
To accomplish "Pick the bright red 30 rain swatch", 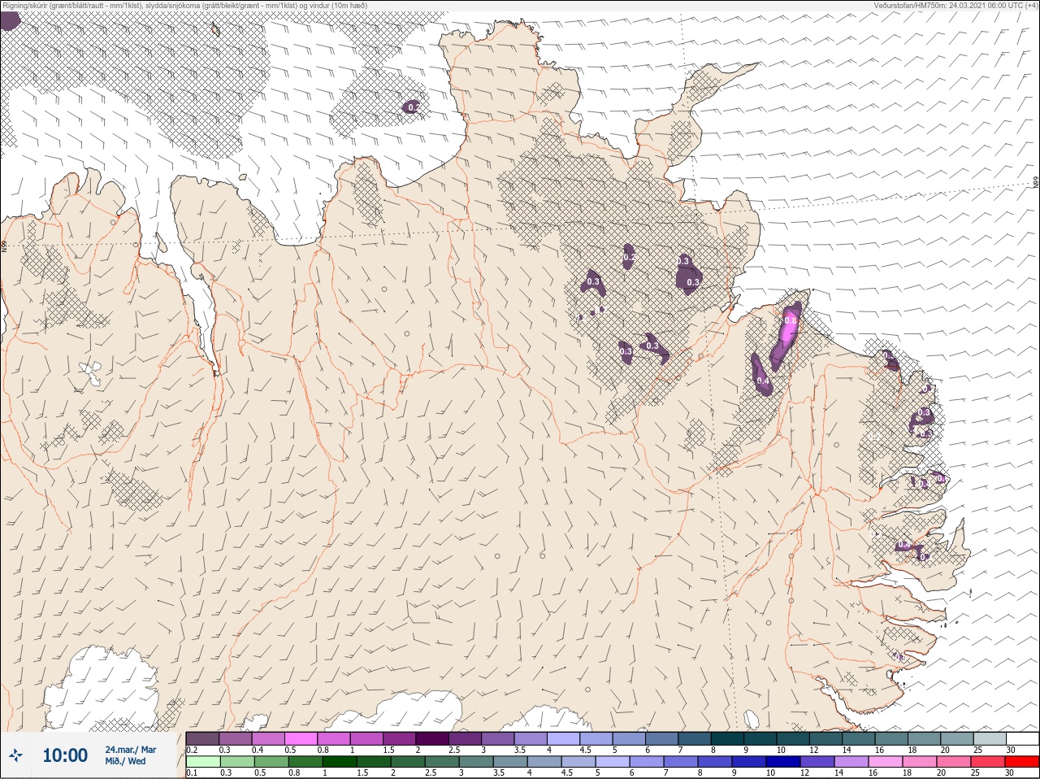I will click(1021, 762).
